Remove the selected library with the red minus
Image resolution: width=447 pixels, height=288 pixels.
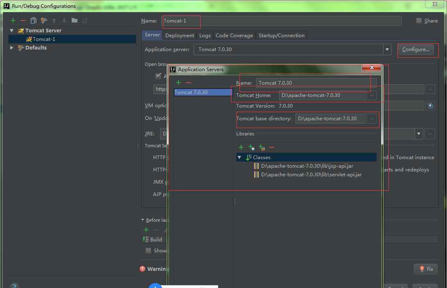pyautogui.click(x=272, y=147)
